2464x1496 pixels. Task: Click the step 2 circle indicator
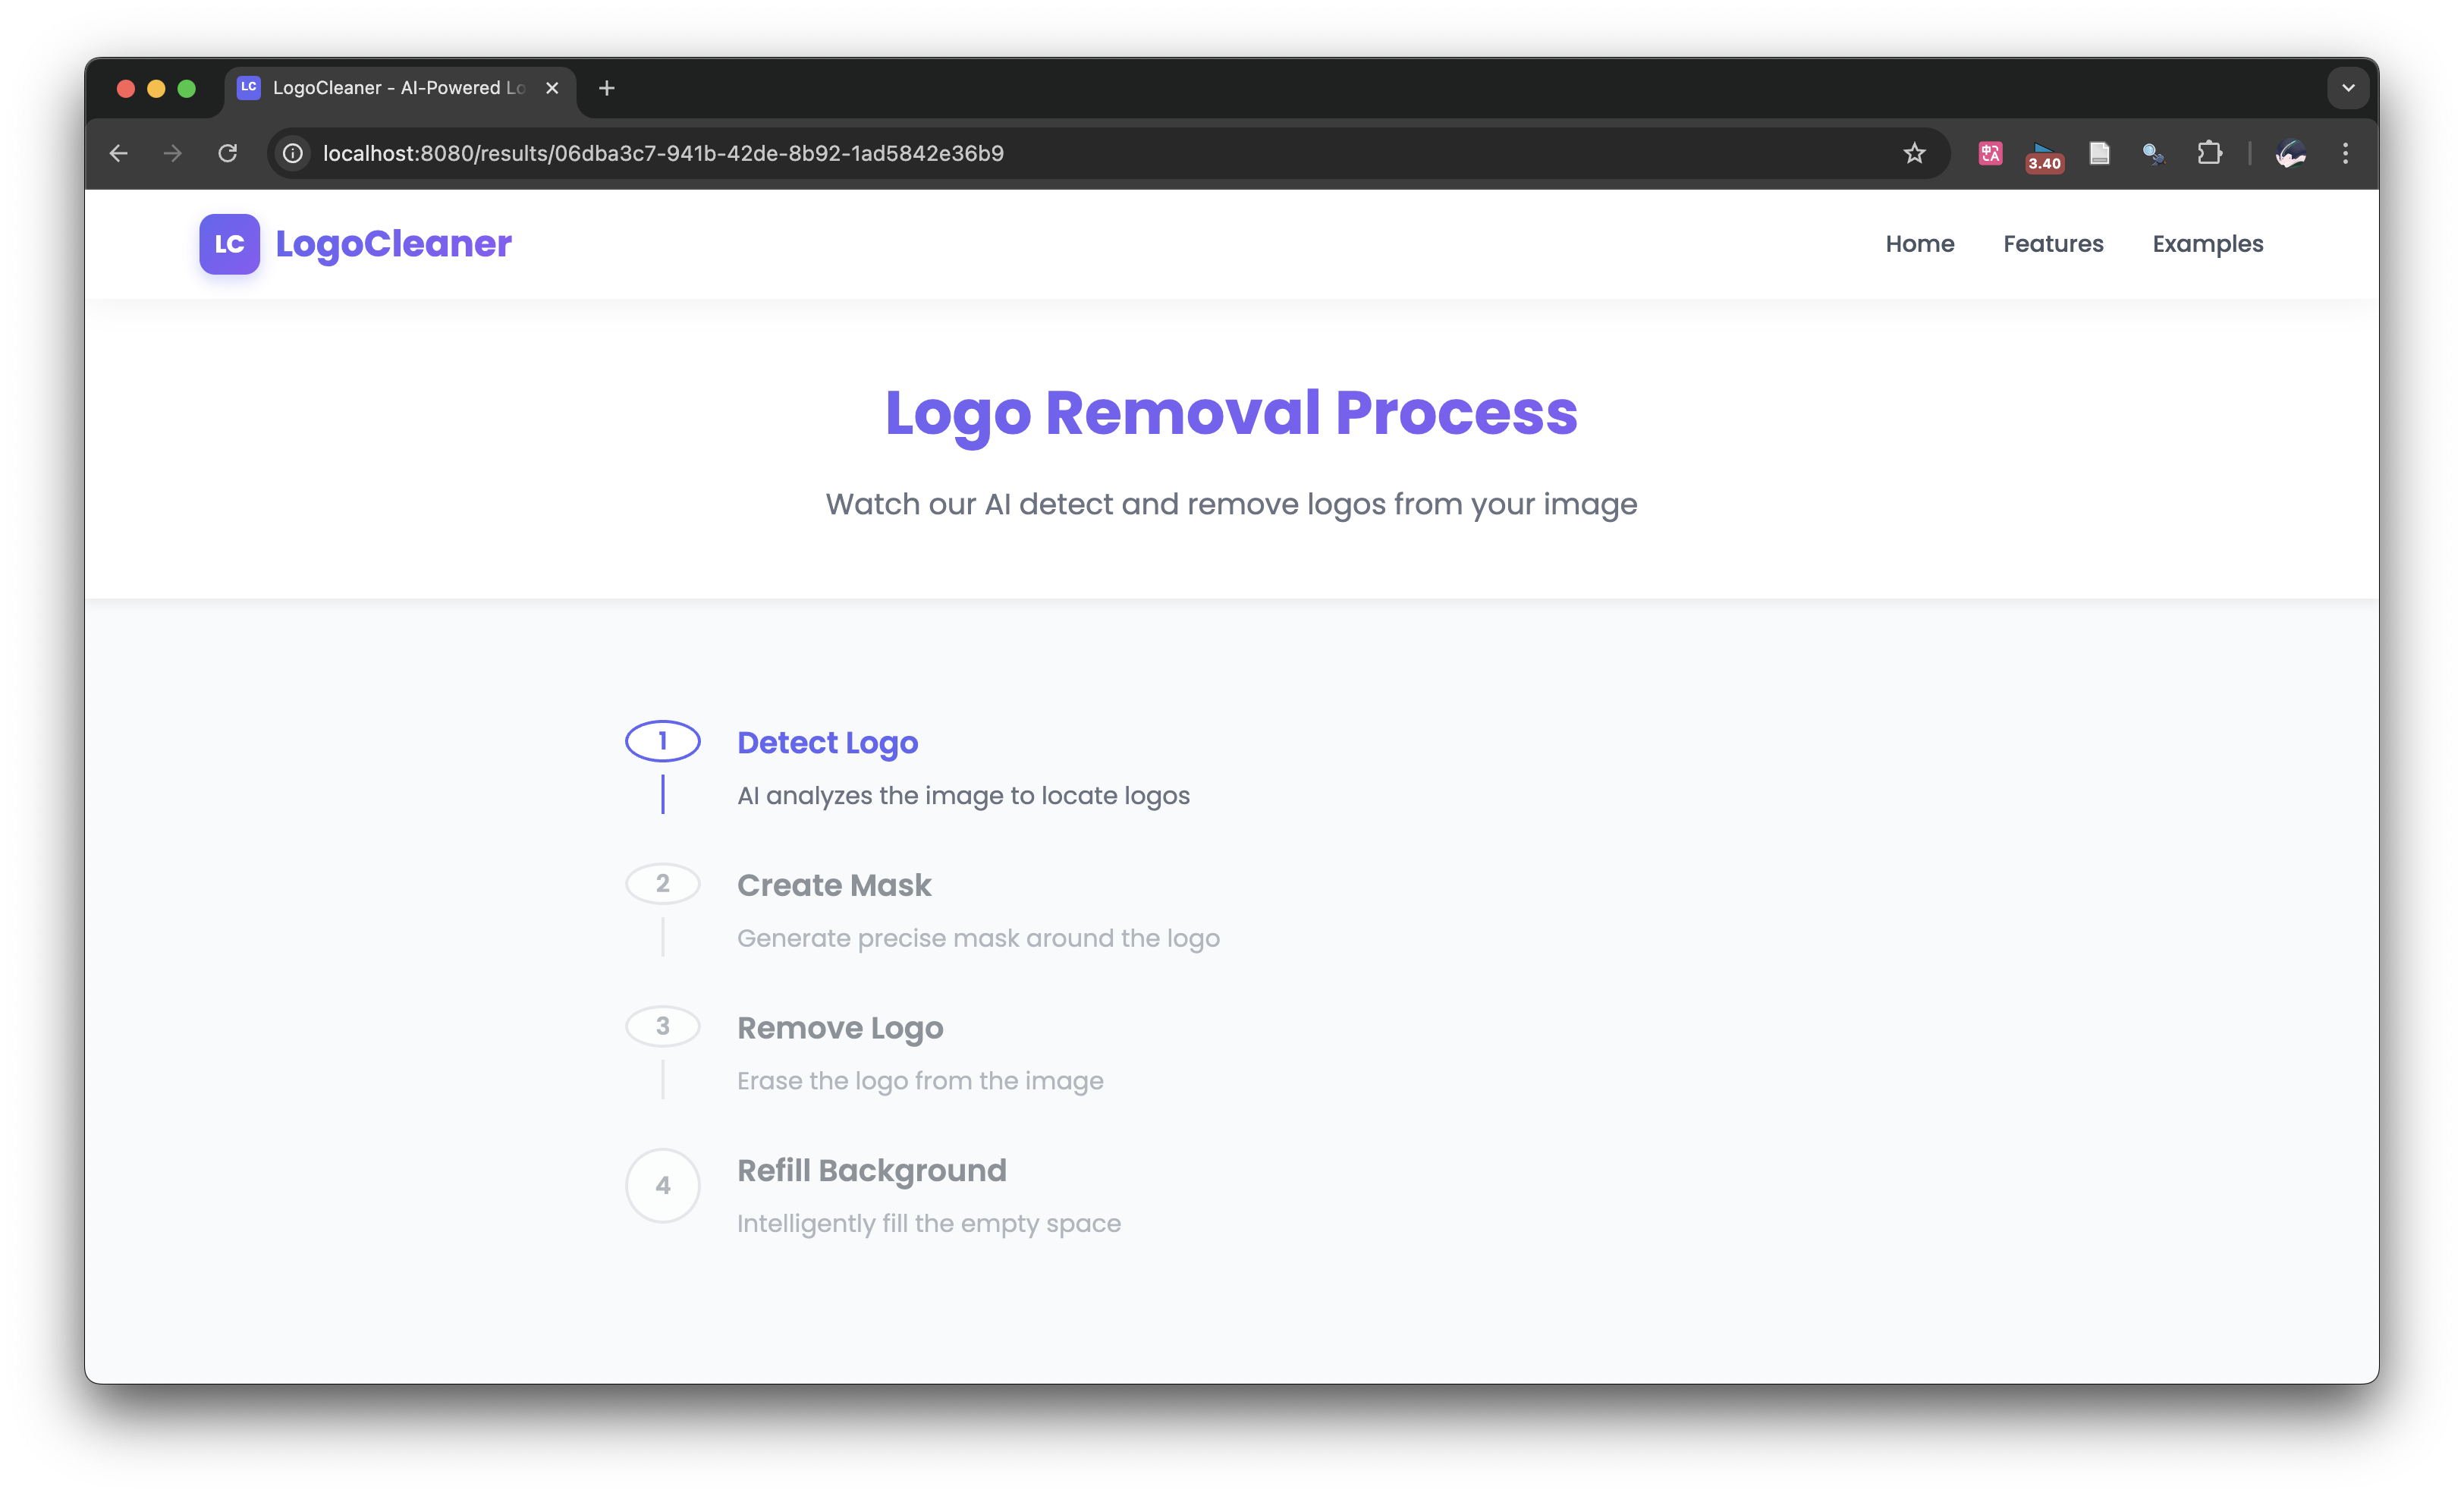(x=662, y=883)
